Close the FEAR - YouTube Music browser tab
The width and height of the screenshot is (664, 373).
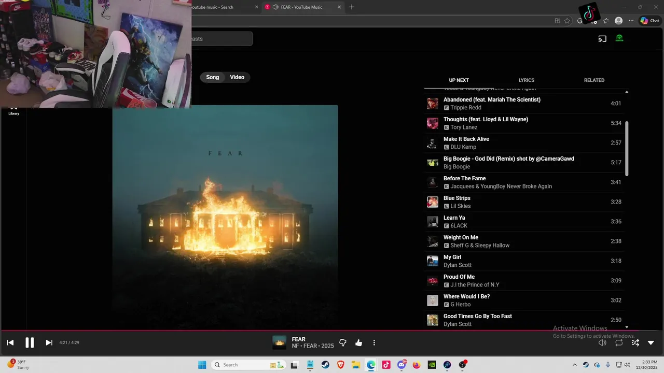click(339, 7)
